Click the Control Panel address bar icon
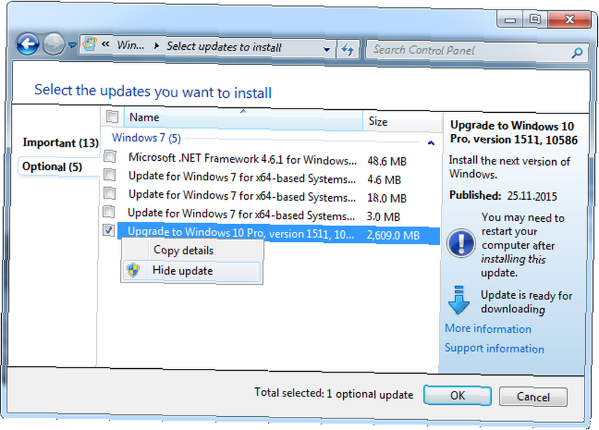Viewport: 599px width, 430px height. 89,44
